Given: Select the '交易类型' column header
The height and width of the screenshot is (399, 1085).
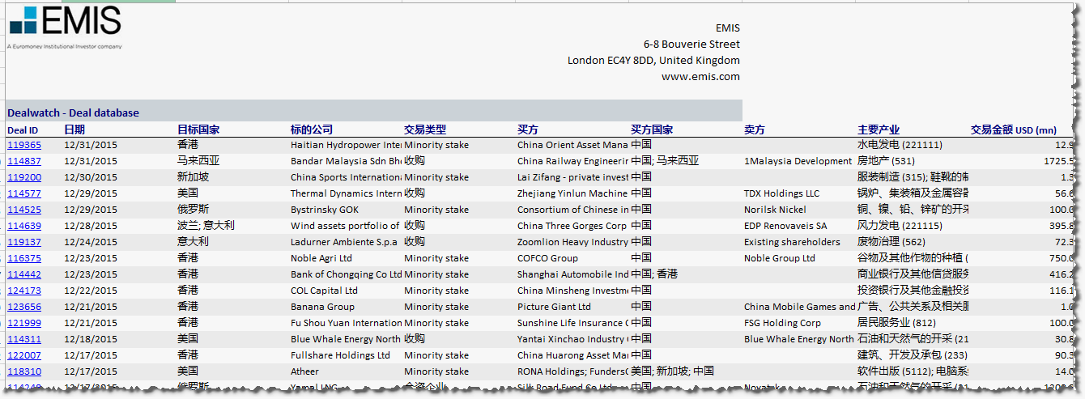Looking at the screenshot, I should (x=425, y=129).
